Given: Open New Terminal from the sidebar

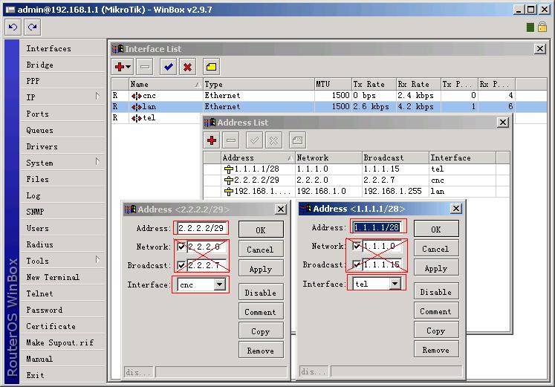Looking at the screenshot, I should coord(53,277).
